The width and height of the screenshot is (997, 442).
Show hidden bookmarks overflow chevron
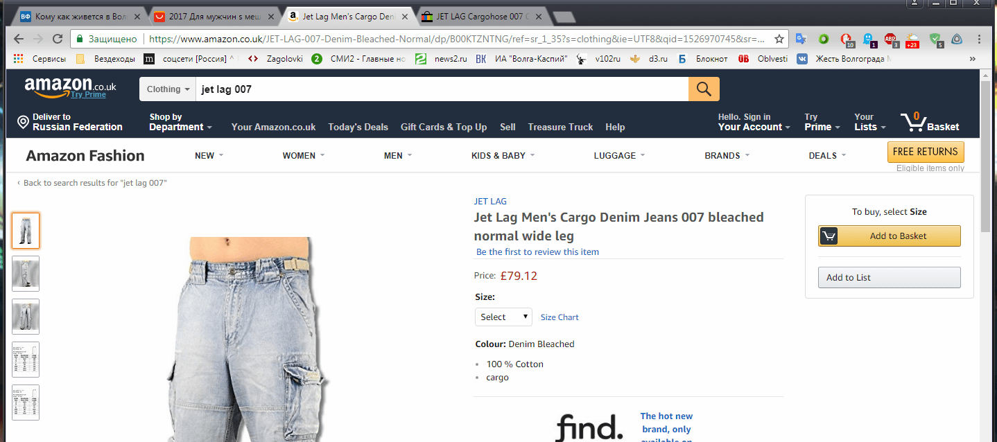pos(972,59)
